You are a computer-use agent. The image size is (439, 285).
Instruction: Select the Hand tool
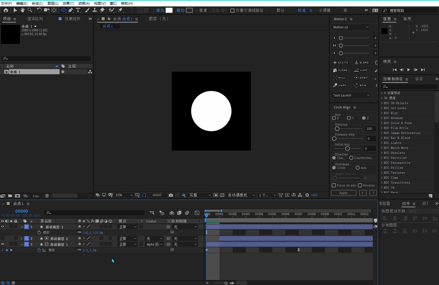[x=23, y=10]
